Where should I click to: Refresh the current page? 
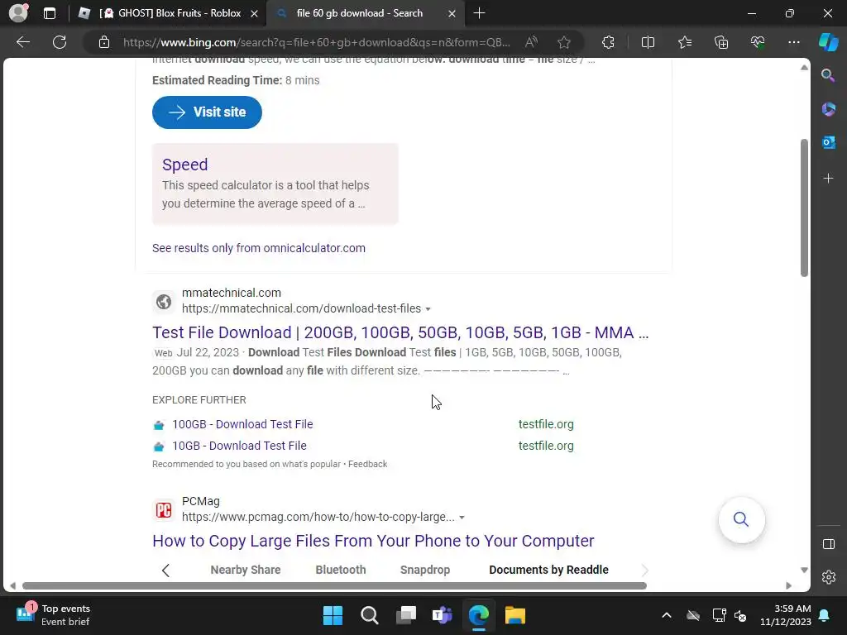point(60,42)
